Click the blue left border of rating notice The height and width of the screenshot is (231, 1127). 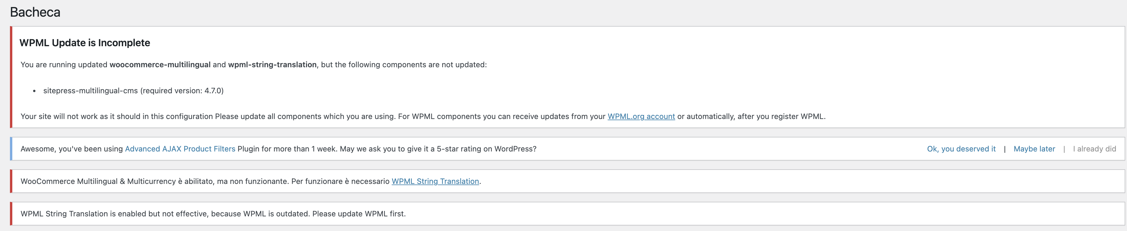pos(11,149)
